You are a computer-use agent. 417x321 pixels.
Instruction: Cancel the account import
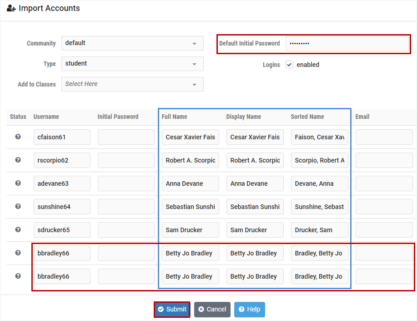click(x=212, y=310)
